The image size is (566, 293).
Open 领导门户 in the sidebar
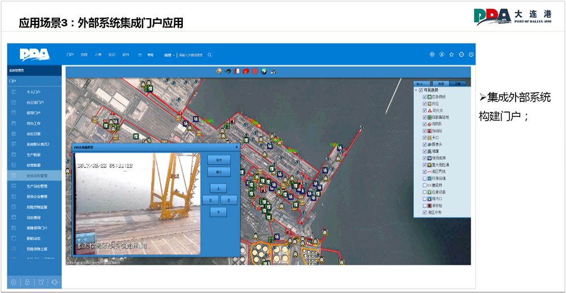(35, 113)
